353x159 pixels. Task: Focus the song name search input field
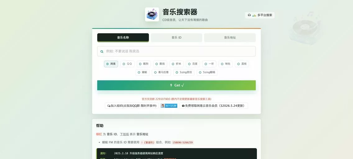point(176,51)
